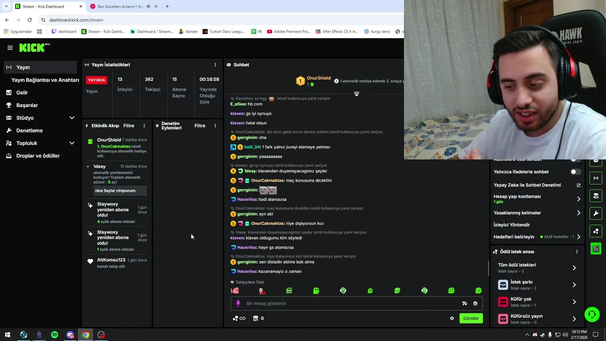The width and height of the screenshot is (606, 341).
Task: Click the chat scroll-down arrow below pinned gift
Action: click(356, 94)
